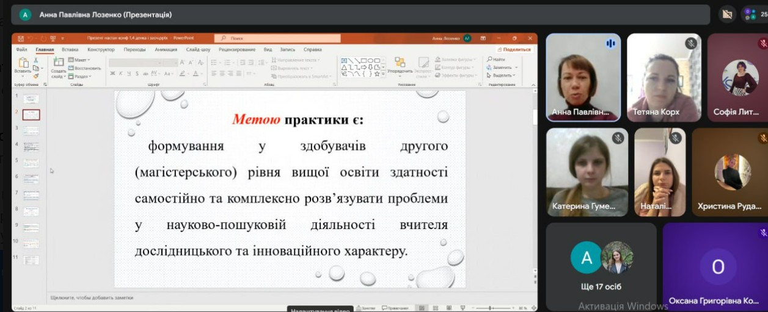Select slide 1 thumbnail in the slide panel
This screenshot has width=768, height=312.
coord(31,99)
